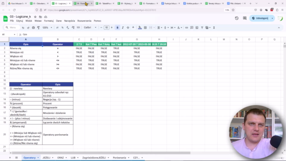Open text wrapping dropdown
The height and width of the screenshot is (161, 286).
click(x=173, y=28)
